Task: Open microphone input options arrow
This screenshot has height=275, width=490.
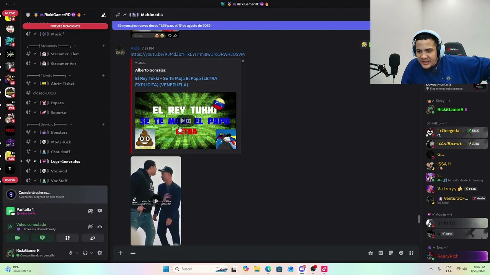Action: [77, 253]
